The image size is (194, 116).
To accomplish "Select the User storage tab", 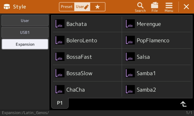I will click(25, 20).
